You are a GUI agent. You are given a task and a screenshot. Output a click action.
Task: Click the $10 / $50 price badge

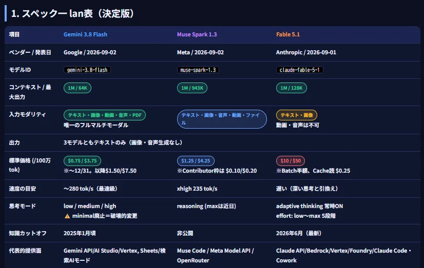coord(291,161)
